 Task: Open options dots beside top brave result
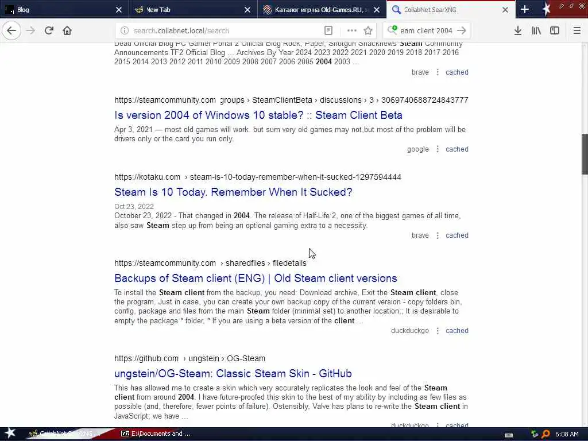coord(437,72)
